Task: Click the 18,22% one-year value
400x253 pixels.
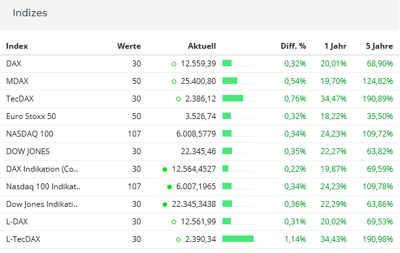Action: [x=334, y=116]
